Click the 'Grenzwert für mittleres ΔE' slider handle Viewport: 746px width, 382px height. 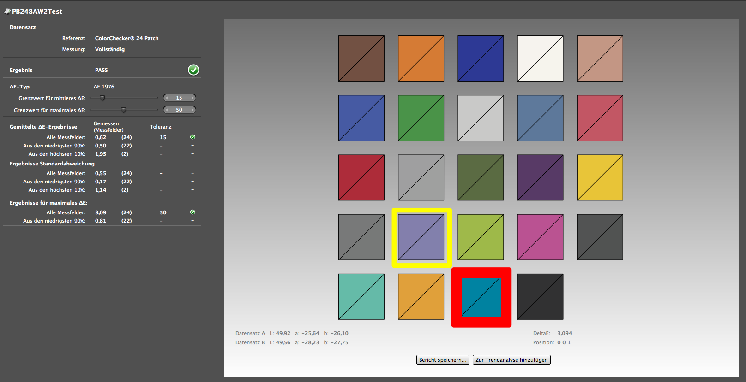[x=102, y=98]
